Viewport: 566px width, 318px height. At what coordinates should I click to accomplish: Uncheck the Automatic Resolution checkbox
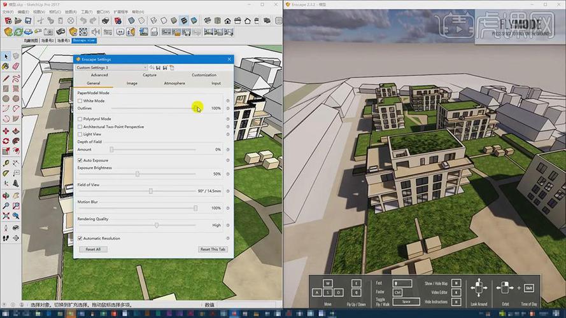(80, 238)
